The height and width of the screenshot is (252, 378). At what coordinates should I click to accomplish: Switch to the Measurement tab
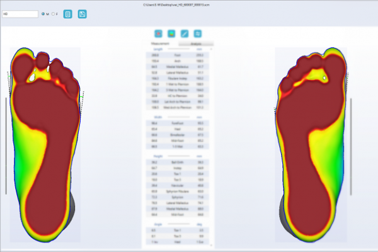point(160,43)
